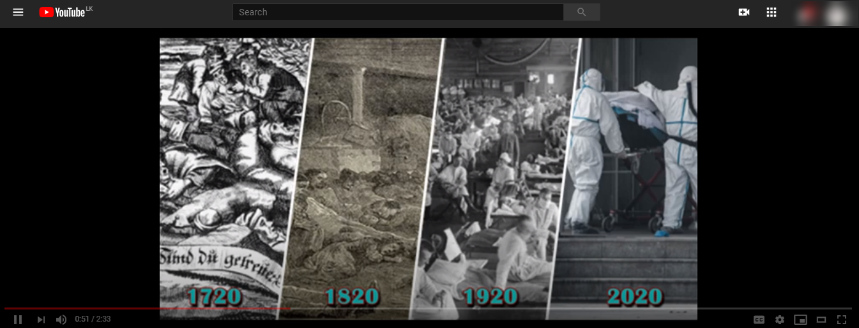Toggle closed captions CC button
Viewport: 859px width, 328px height.
(x=759, y=319)
